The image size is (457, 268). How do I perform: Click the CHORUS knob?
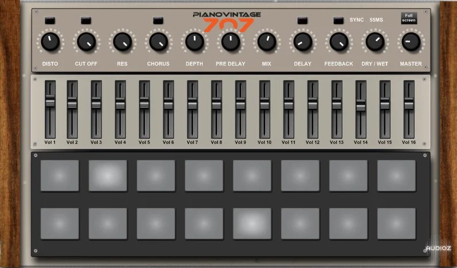(159, 42)
